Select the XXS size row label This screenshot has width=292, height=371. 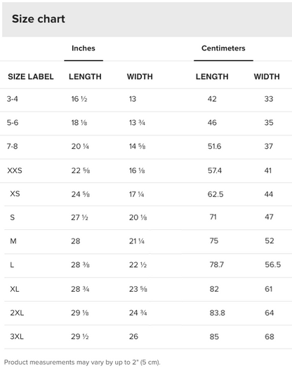click(x=15, y=170)
